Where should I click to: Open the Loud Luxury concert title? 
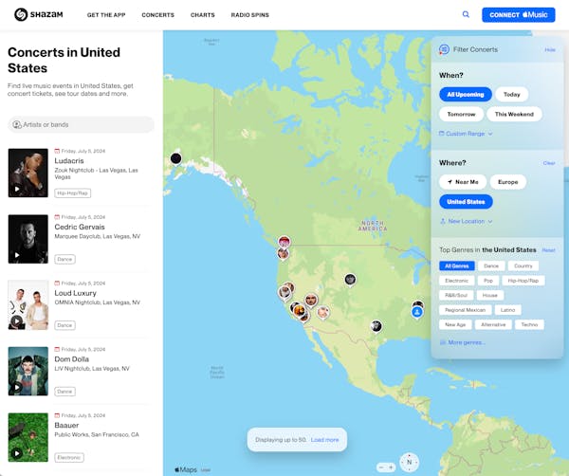[76, 293]
